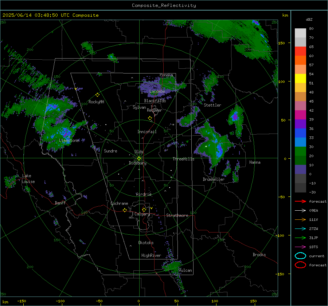Image resolution: width=328 pixels, height=306 pixels.
Task: Click the red forecast arrow legend icon
Action: [300, 201]
